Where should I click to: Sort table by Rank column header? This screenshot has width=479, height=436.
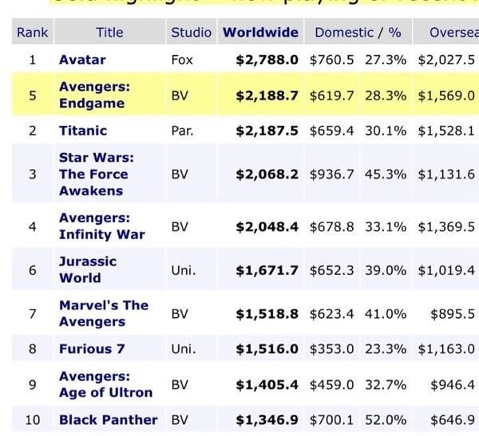(32, 33)
